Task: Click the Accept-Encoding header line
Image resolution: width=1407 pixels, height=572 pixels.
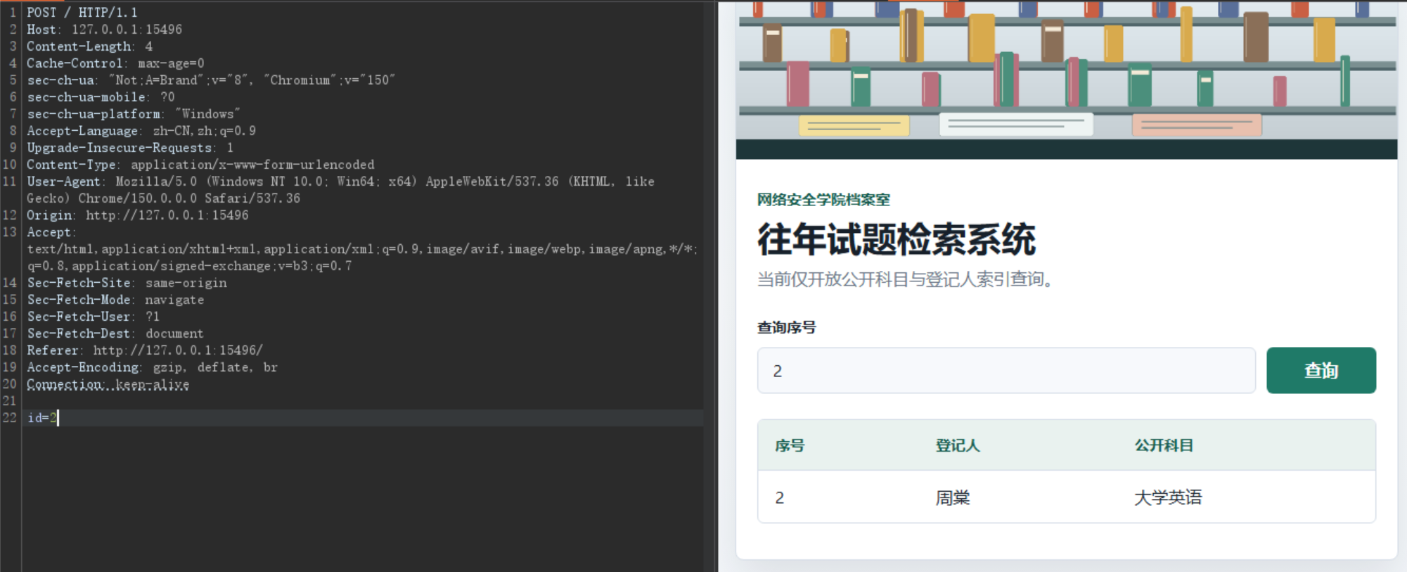Action: click(x=152, y=367)
